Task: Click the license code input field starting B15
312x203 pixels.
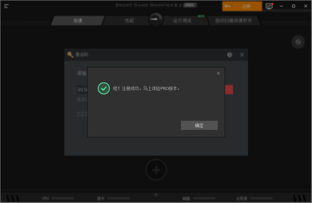Action: click(x=82, y=90)
